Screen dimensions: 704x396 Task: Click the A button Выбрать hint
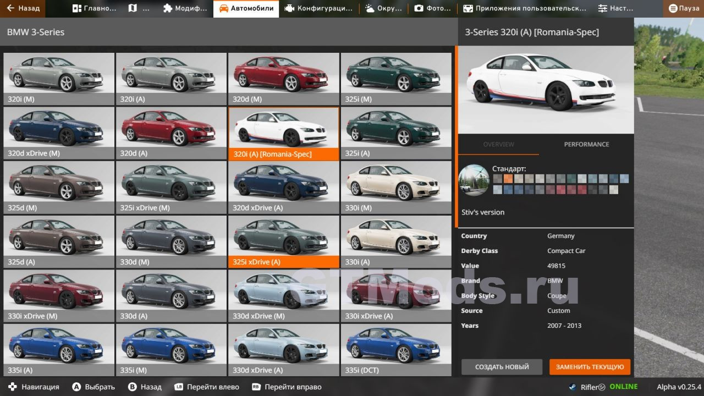tap(94, 387)
